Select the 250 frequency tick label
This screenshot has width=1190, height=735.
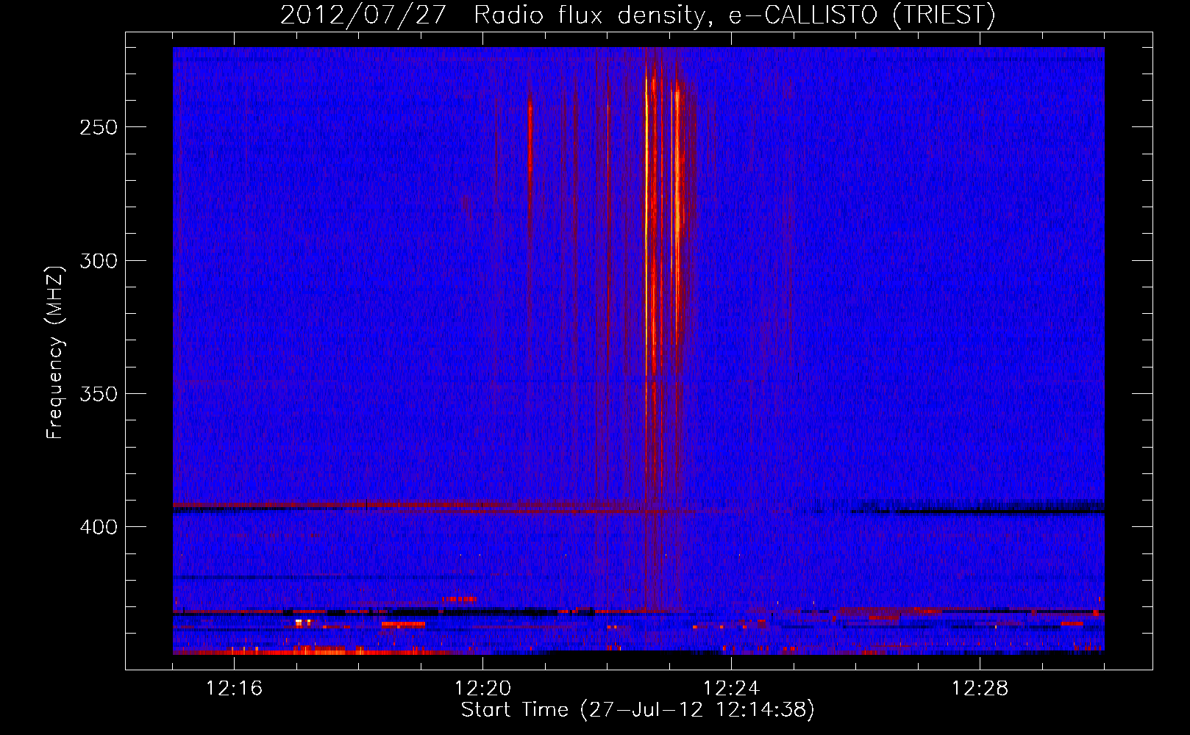pos(99,127)
